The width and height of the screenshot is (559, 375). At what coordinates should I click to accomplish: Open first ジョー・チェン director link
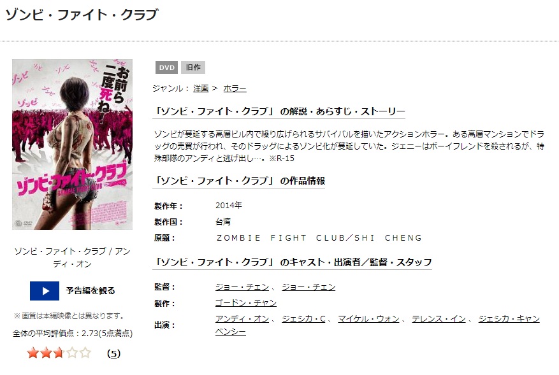(242, 287)
